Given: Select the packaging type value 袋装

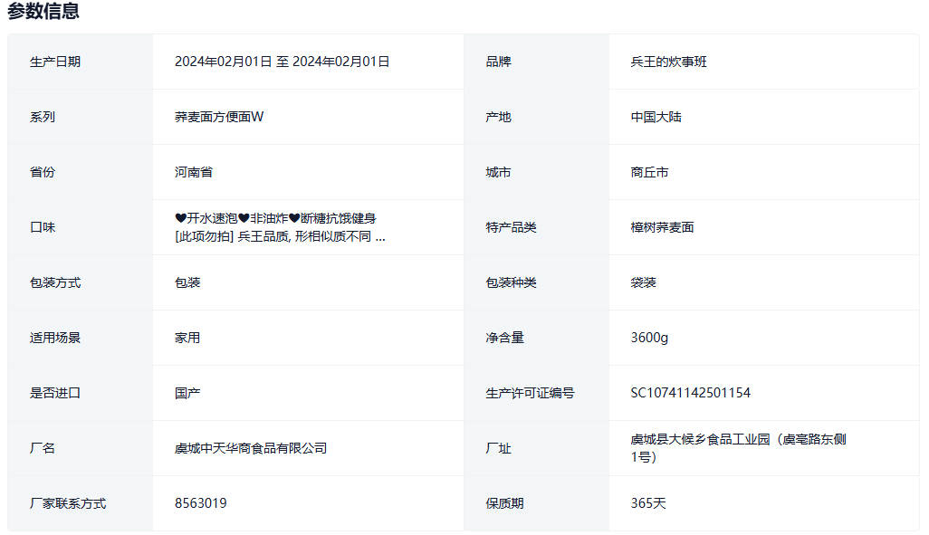Looking at the screenshot, I should click(x=643, y=282).
